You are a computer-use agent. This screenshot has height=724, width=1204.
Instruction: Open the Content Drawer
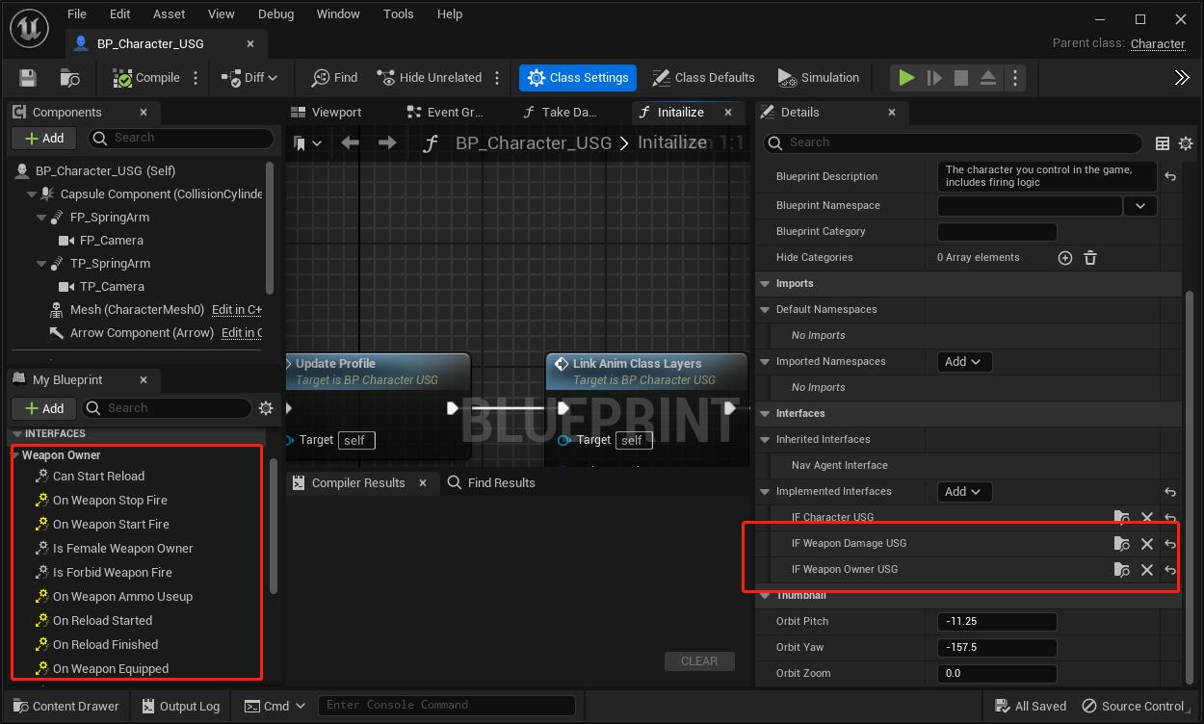pos(66,707)
